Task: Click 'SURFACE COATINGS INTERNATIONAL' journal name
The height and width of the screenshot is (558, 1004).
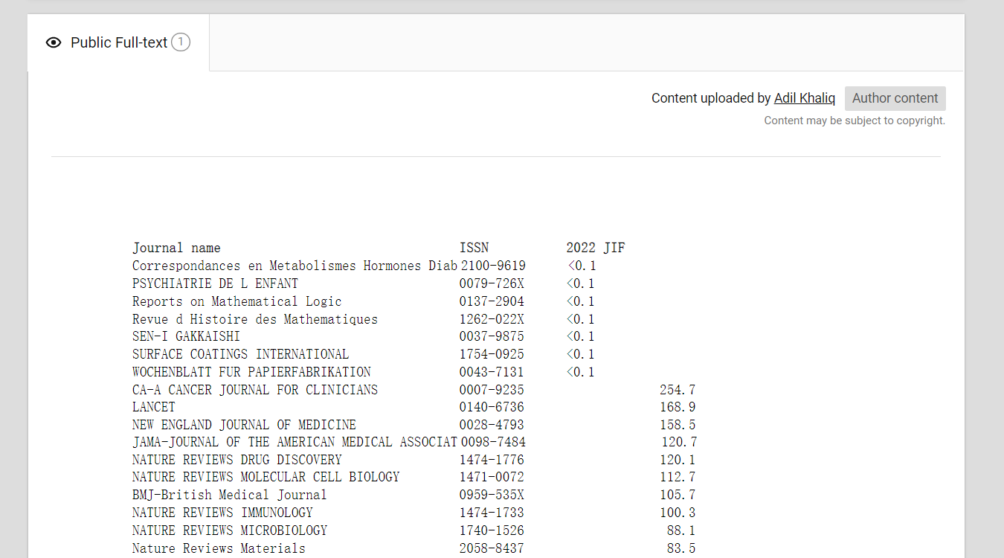Action: click(240, 354)
